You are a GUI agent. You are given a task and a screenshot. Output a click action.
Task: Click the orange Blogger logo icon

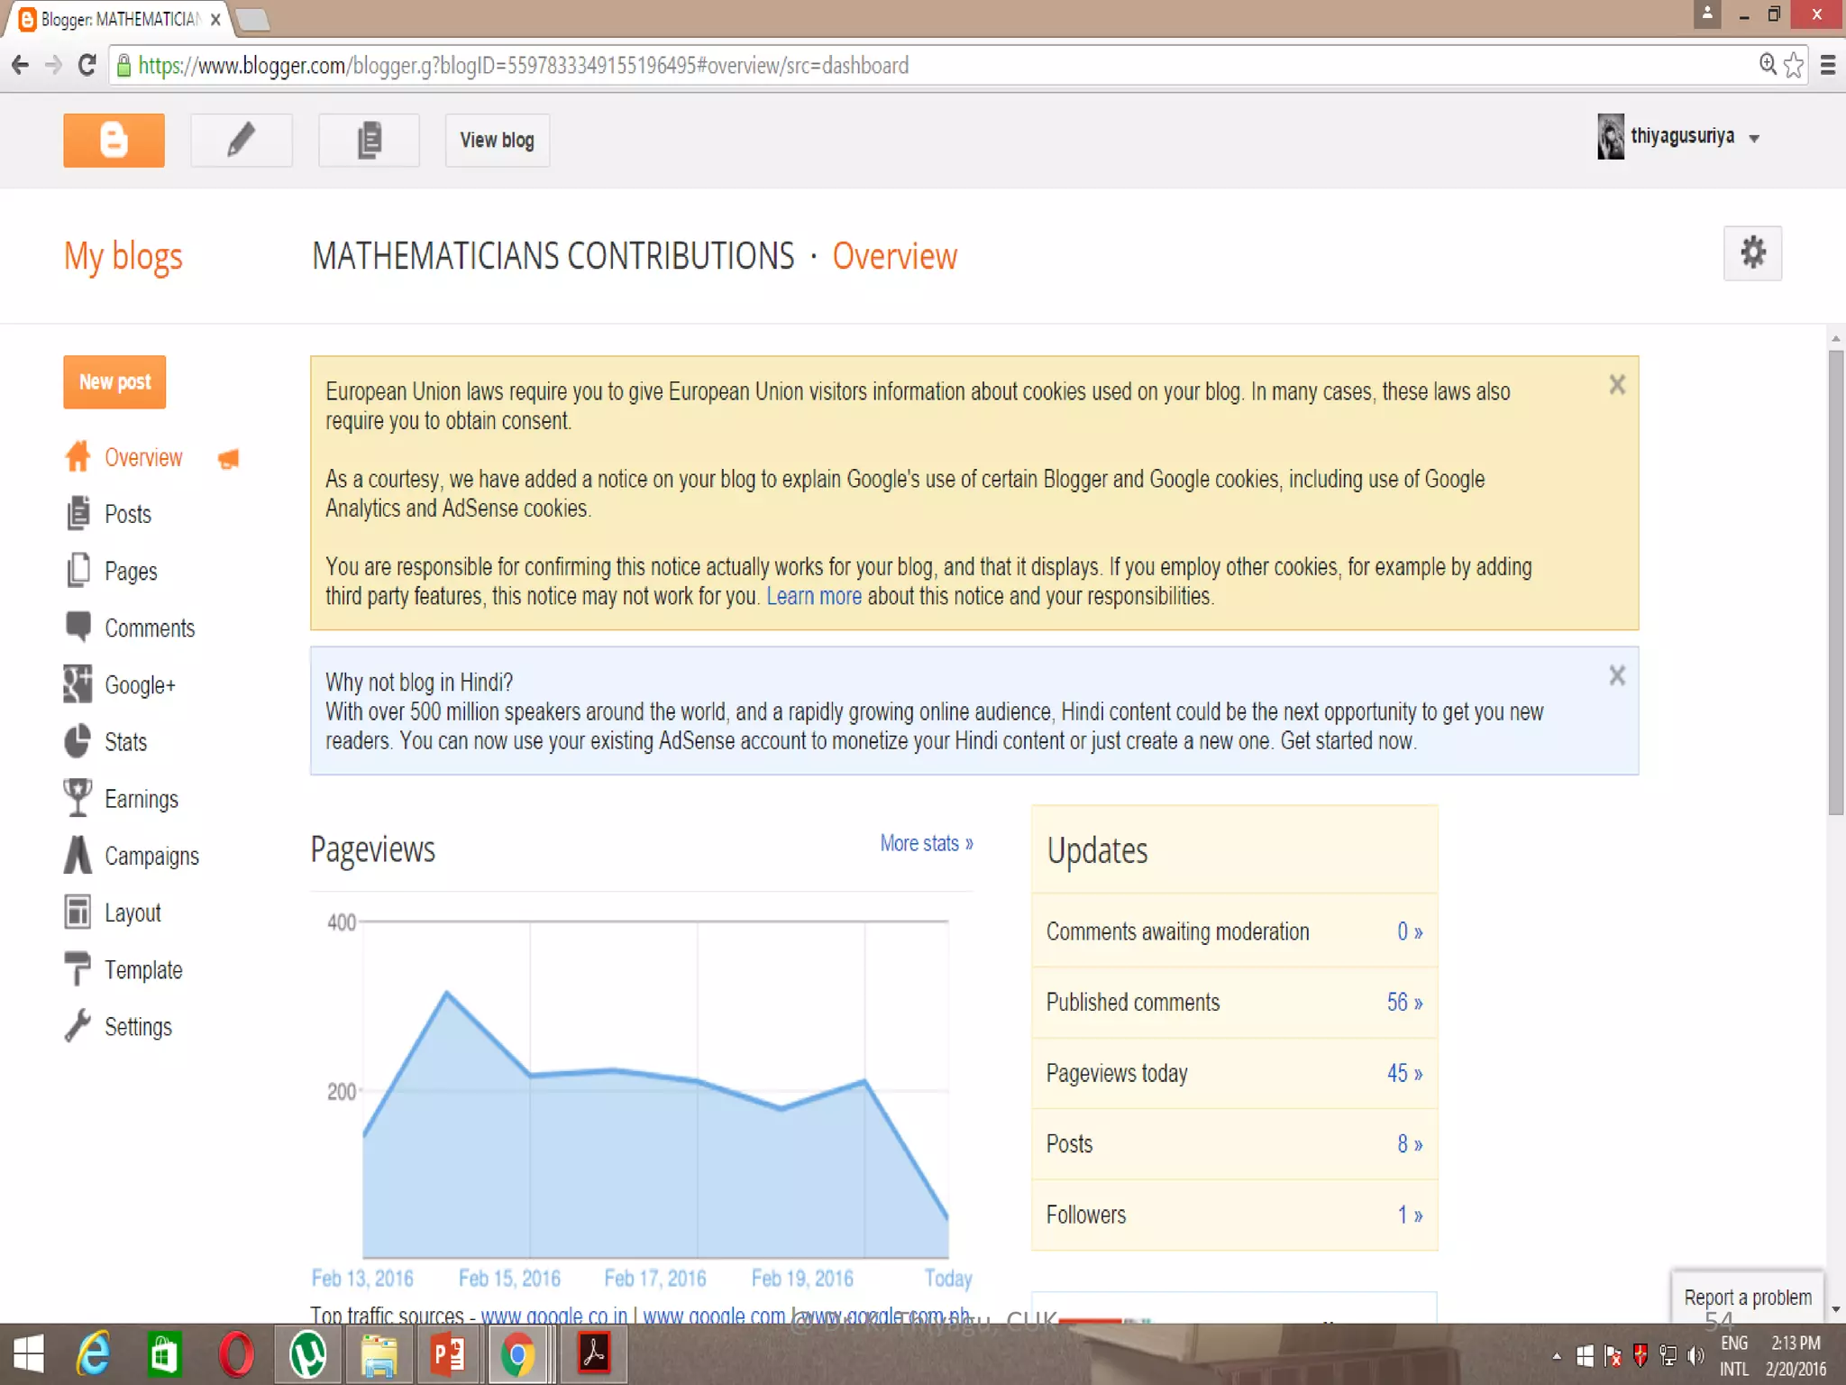(x=114, y=140)
